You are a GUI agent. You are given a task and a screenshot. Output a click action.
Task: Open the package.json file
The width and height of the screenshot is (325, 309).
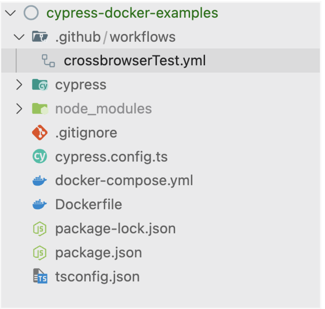click(98, 252)
